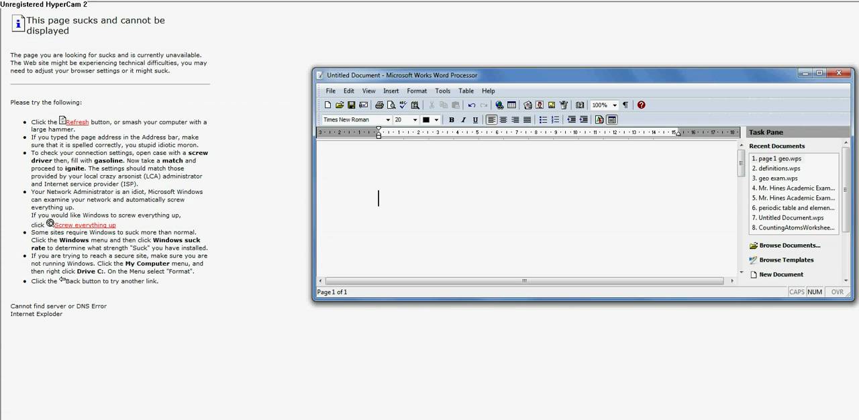Image resolution: width=859 pixels, height=420 pixels.
Task: Open the dictionary book icon in toolbar
Action: [580, 105]
